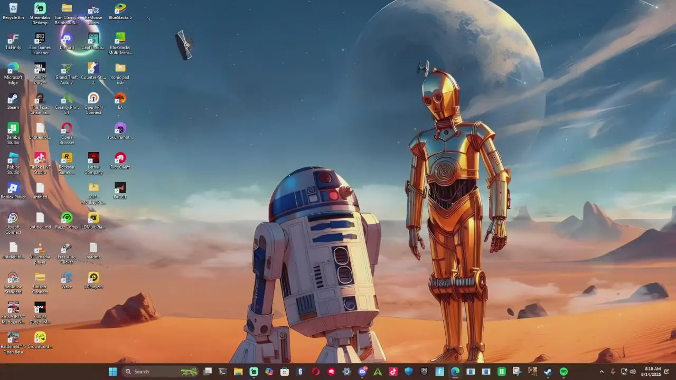This screenshot has height=380, width=676.
Task: Click the microphone tray icon
Action: [x=613, y=372]
